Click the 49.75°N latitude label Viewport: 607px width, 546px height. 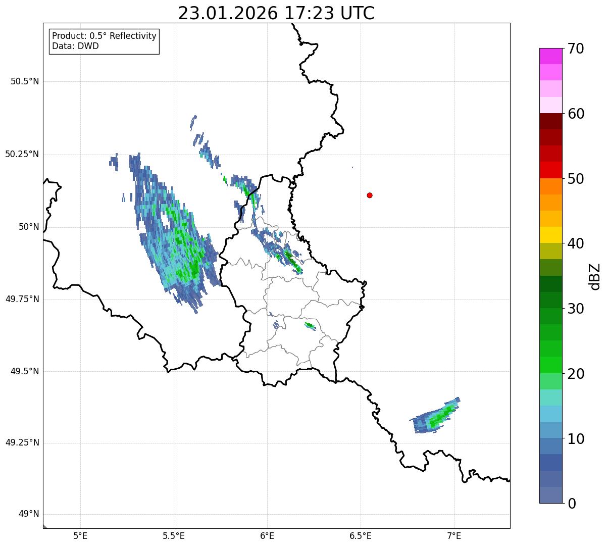(22, 299)
